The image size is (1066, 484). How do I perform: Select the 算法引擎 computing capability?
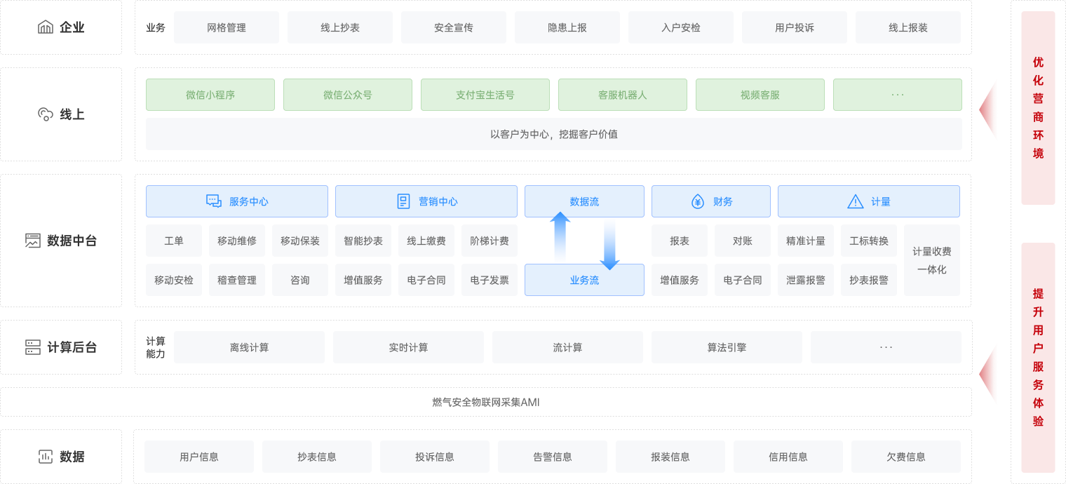click(727, 347)
